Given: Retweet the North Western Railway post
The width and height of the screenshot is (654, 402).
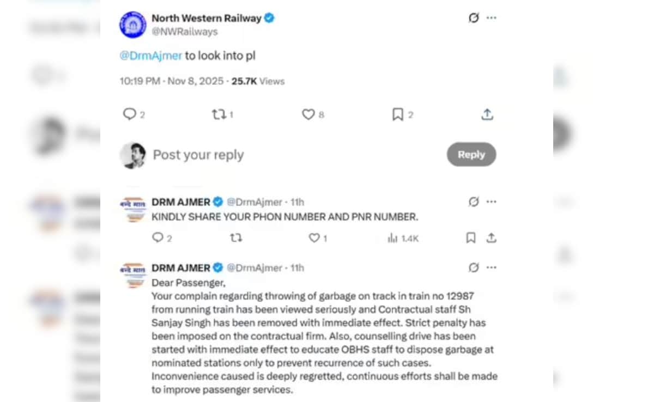Looking at the screenshot, I should click(219, 114).
